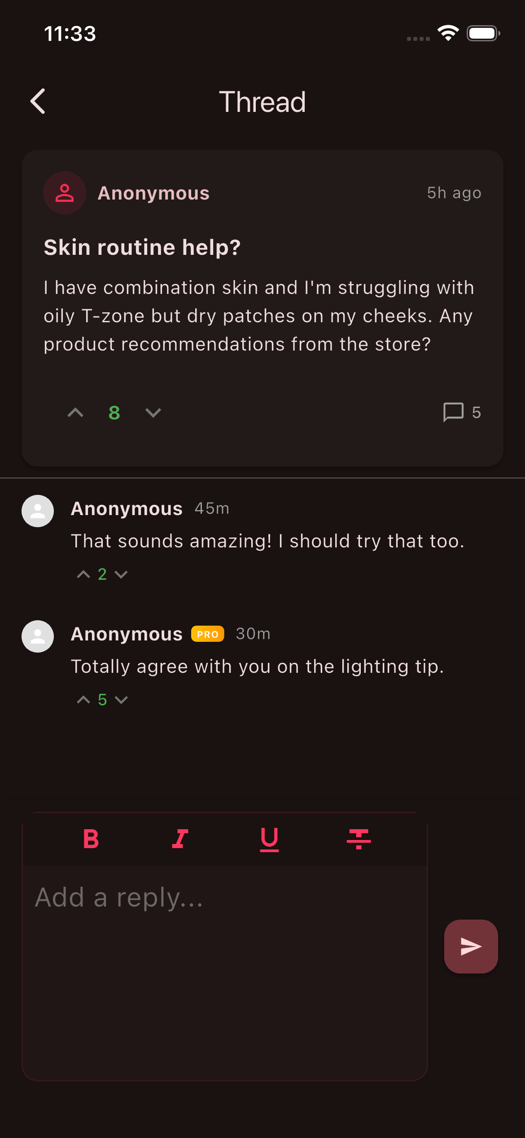Downvote the lighting tip reply
The height and width of the screenshot is (1138, 525).
pyautogui.click(x=121, y=699)
